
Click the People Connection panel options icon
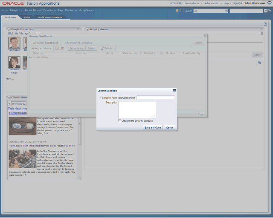[78, 29]
